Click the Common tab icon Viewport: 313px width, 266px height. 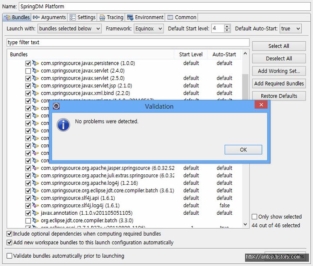(170, 17)
